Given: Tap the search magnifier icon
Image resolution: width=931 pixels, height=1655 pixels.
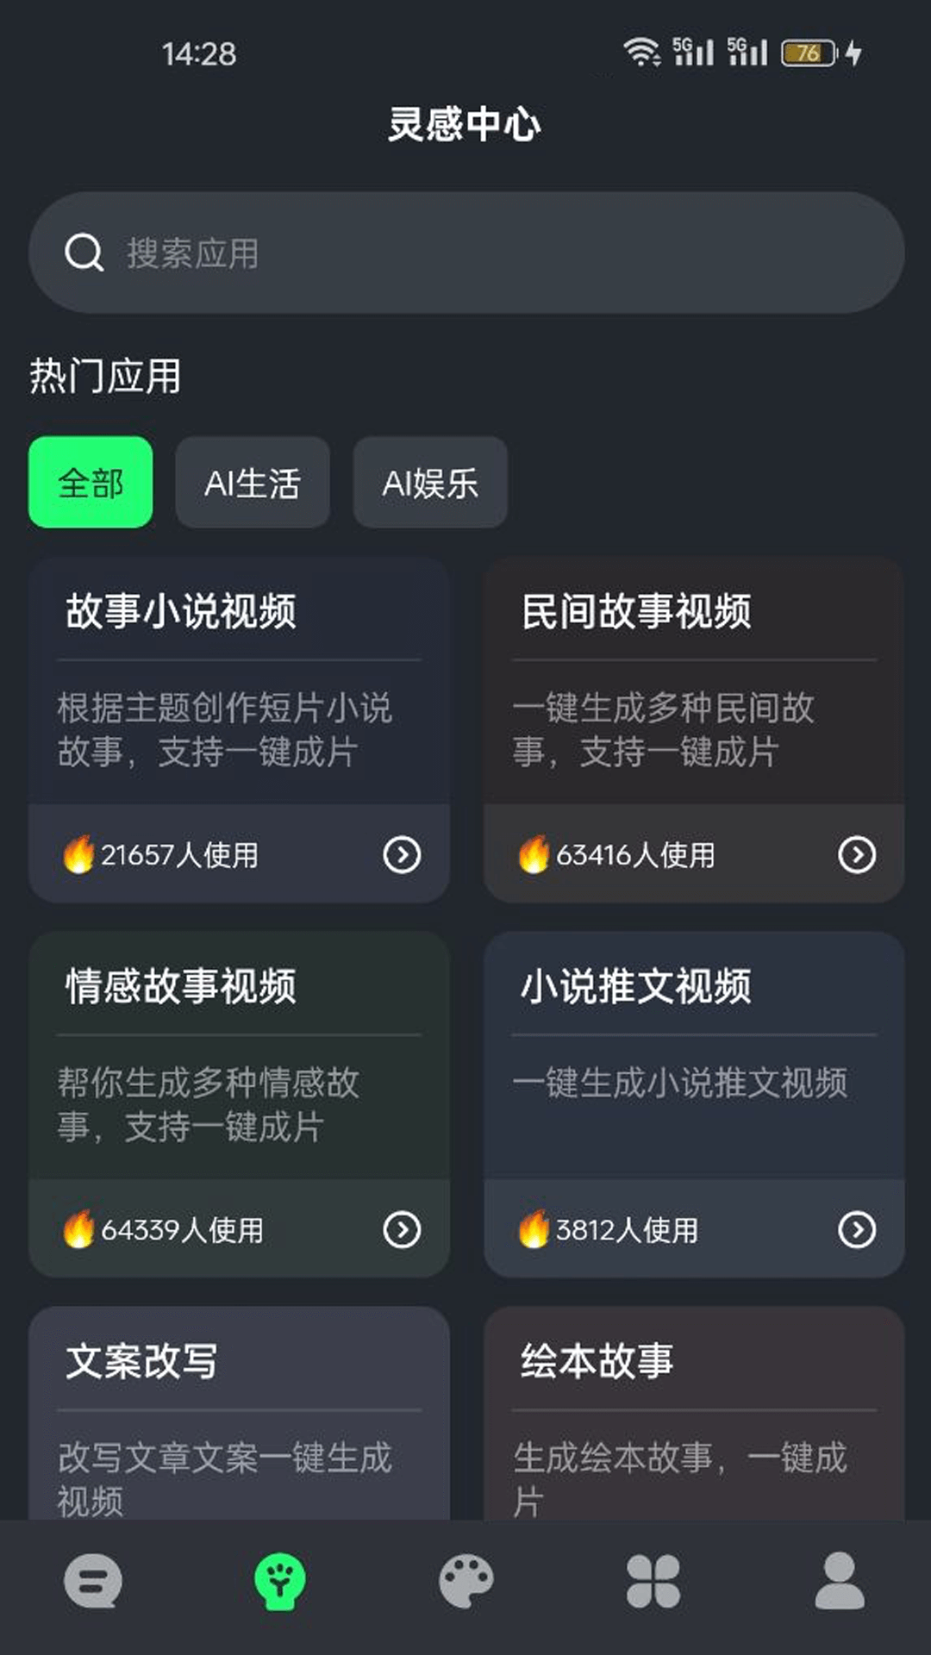Looking at the screenshot, I should point(84,253).
